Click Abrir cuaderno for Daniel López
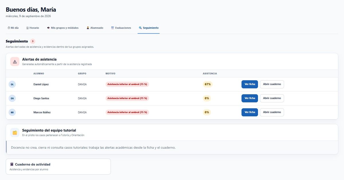Screen dimensions: 344x180 click(272, 84)
